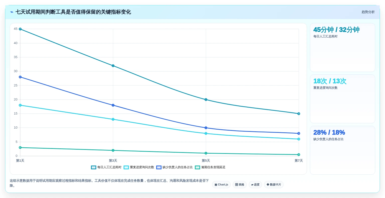Select the 每日人工汇总耗时 point at 第1天 (45)
385x198 pixels.
click(20, 29)
